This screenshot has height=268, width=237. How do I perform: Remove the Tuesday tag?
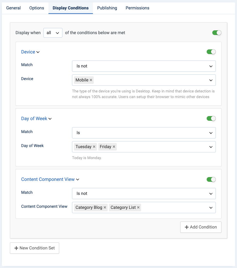pyautogui.click(x=94, y=147)
